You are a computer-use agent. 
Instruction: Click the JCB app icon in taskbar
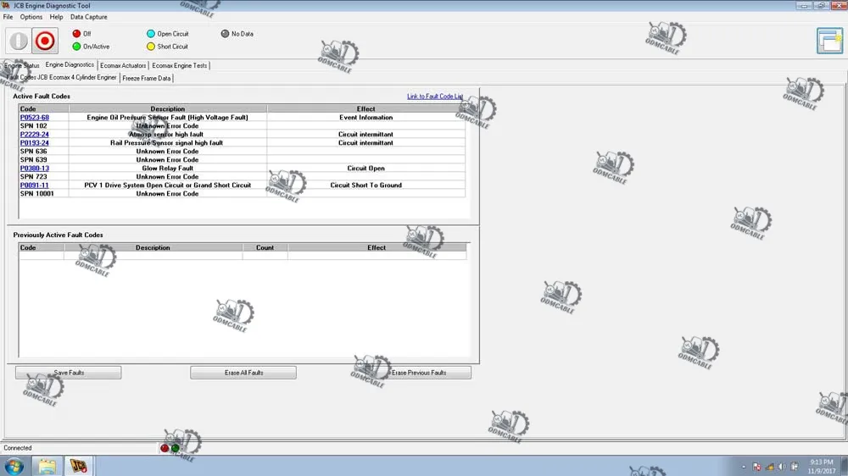78,466
